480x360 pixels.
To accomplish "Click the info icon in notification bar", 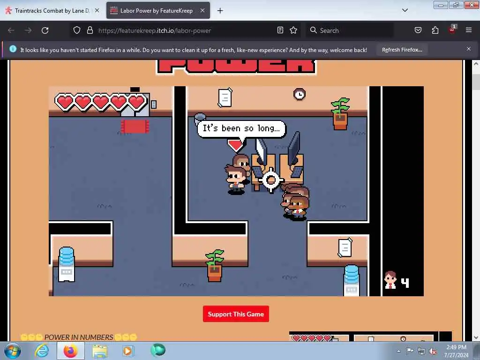I will tap(13, 49).
